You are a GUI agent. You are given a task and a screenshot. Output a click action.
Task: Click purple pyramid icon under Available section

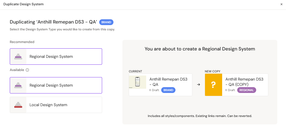click(18, 85)
